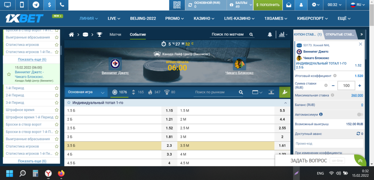The width and height of the screenshot is (374, 180).
Task: Open the market layout view dropdown
Action: click(x=257, y=92)
